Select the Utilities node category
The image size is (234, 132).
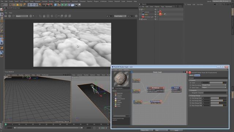[x=119, y=97]
